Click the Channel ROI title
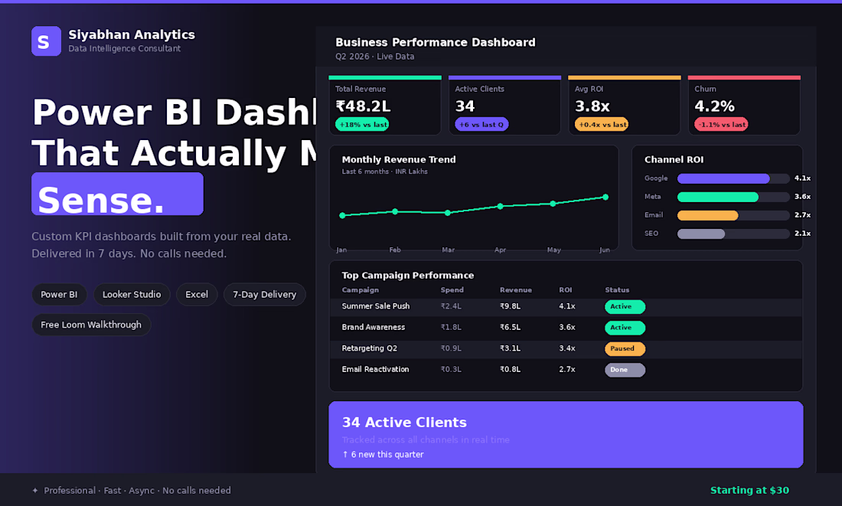842x506 pixels. (x=674, y=159)
